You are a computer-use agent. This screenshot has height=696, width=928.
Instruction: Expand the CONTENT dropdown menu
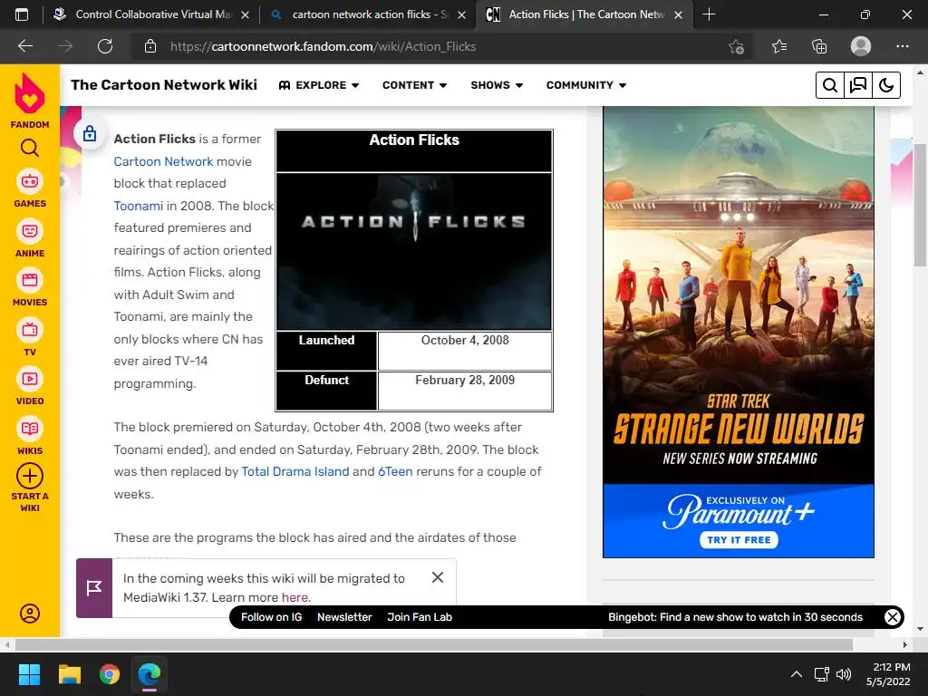(x=414, y=85)
